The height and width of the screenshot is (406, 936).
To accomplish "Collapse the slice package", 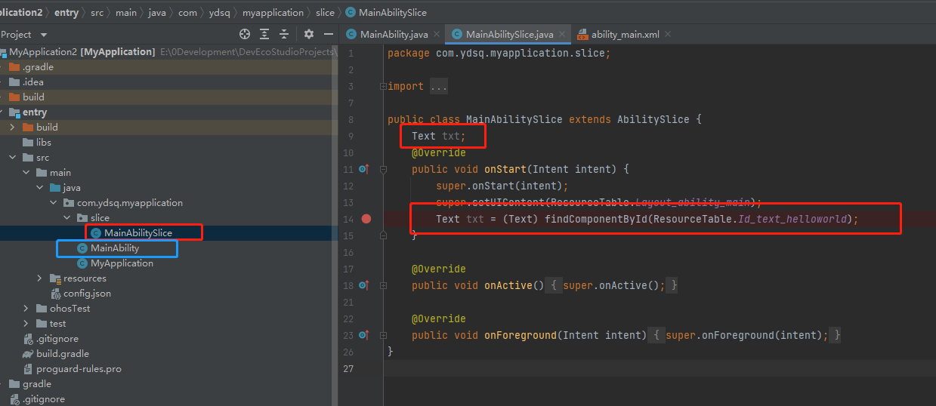I will point(67,218).
